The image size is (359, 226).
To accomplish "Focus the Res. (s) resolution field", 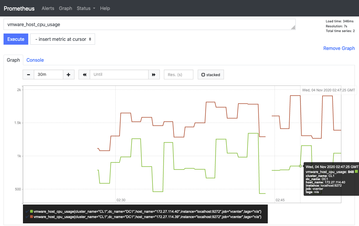I will pos(179,75).
